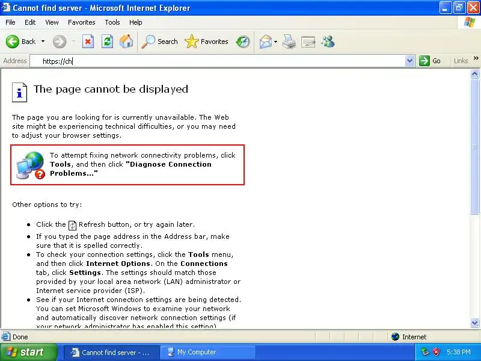
Task: Click the "The page cannot be displayed" heading
Action: pyautogui.click(x=111, y=89)
